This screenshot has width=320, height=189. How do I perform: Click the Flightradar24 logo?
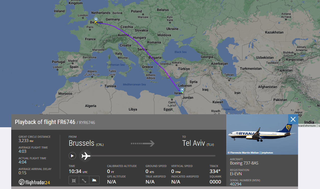pos(34,182)
